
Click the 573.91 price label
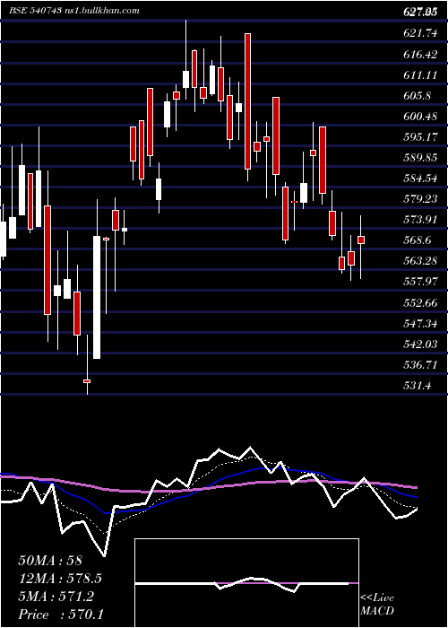click(x=420, y=220)
